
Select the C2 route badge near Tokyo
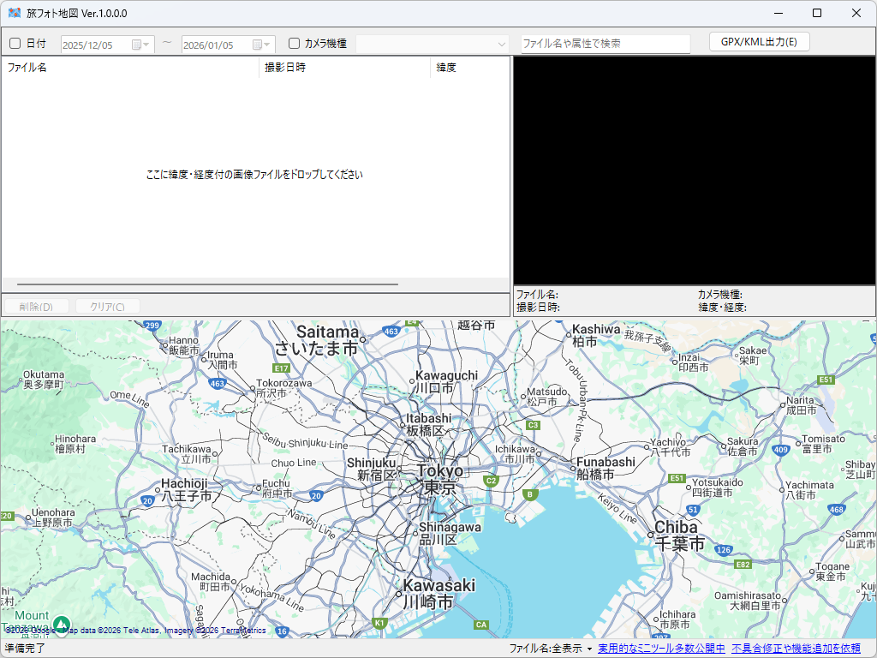coord(490,481)
